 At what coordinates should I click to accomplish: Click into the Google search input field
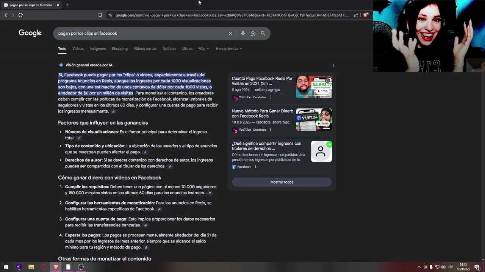coord(140,33)
